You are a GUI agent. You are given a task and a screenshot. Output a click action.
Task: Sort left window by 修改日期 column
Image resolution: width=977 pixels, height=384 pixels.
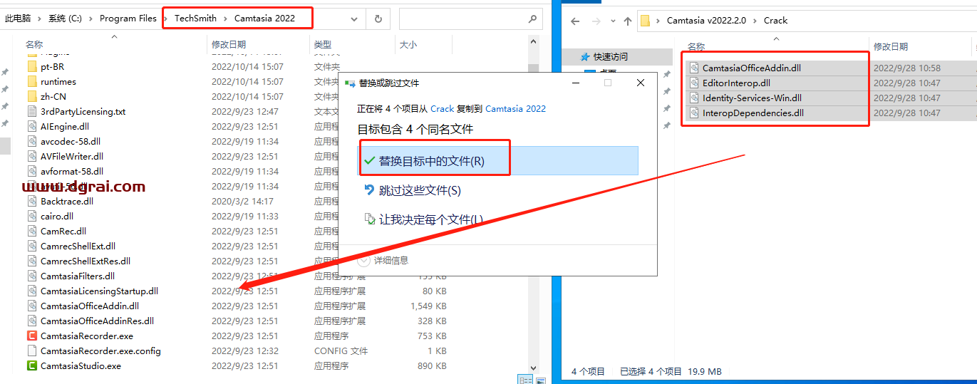pos(228,44)
